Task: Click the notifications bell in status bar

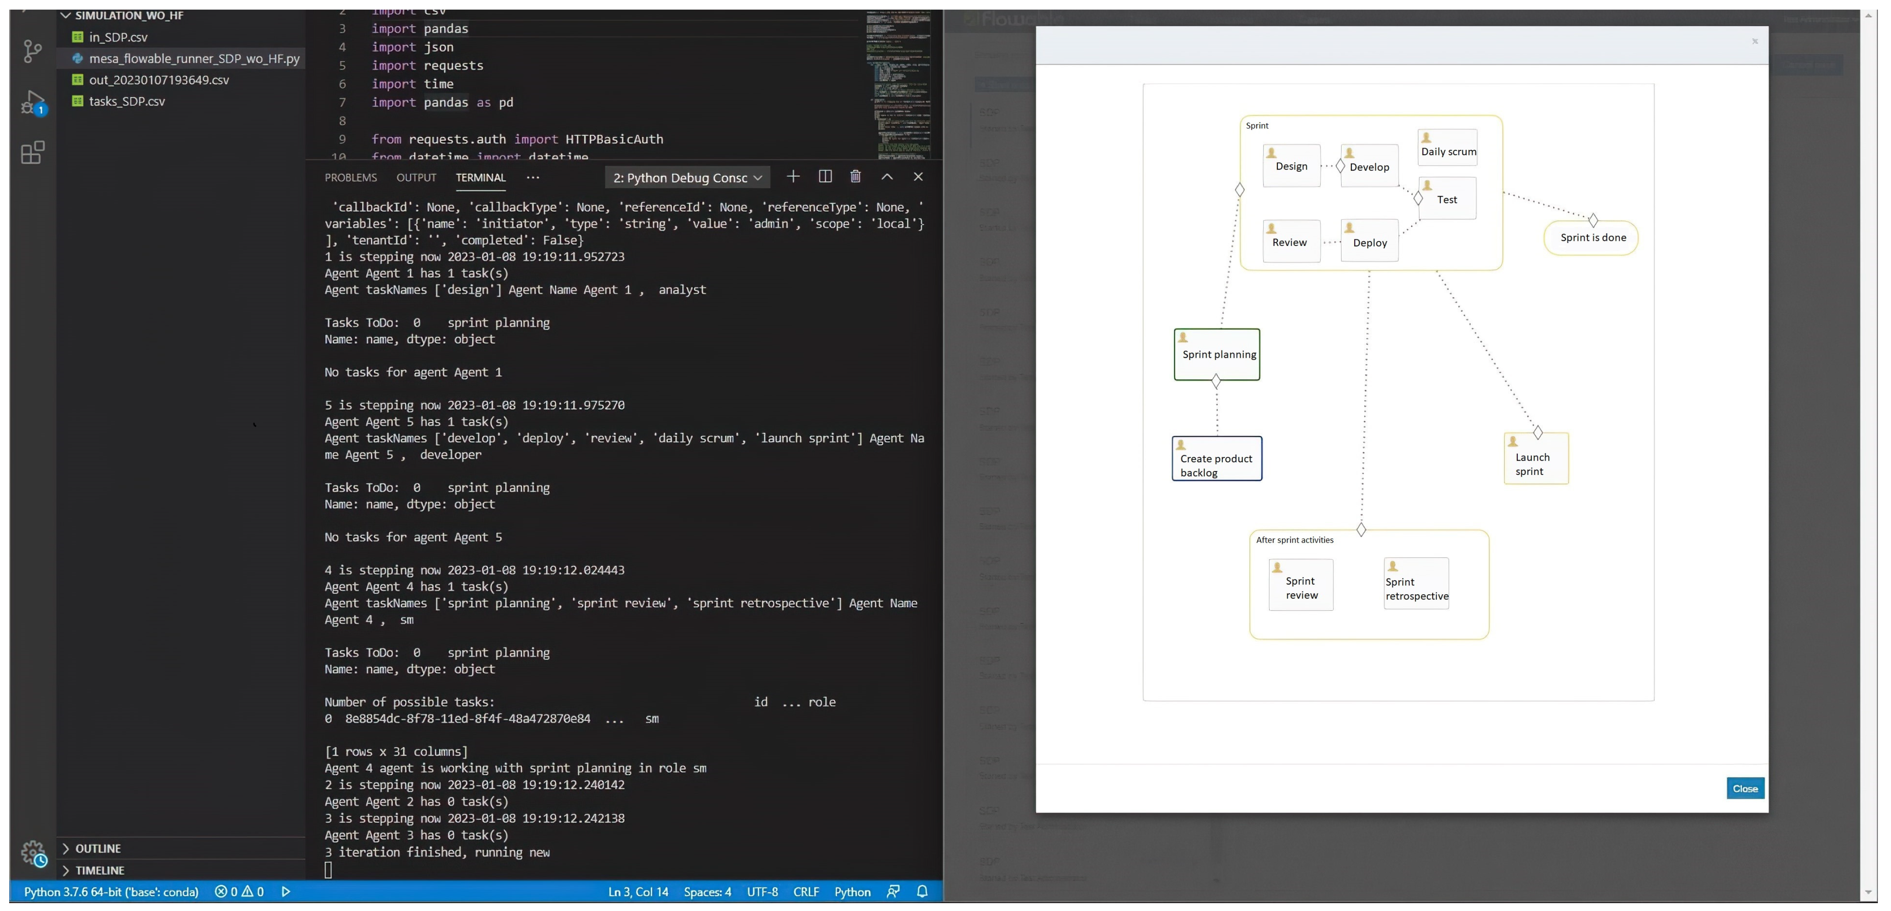Action: (x=922, y=891)
